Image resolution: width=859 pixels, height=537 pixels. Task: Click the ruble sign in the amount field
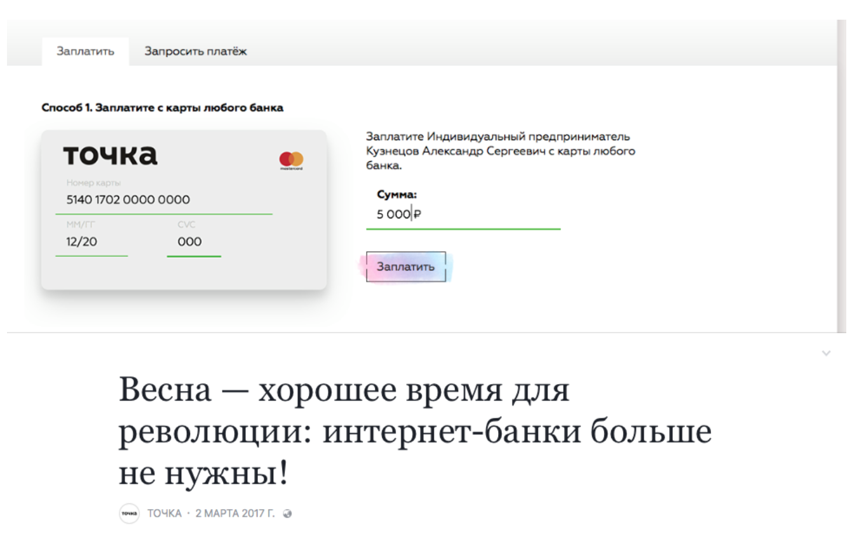418,215
